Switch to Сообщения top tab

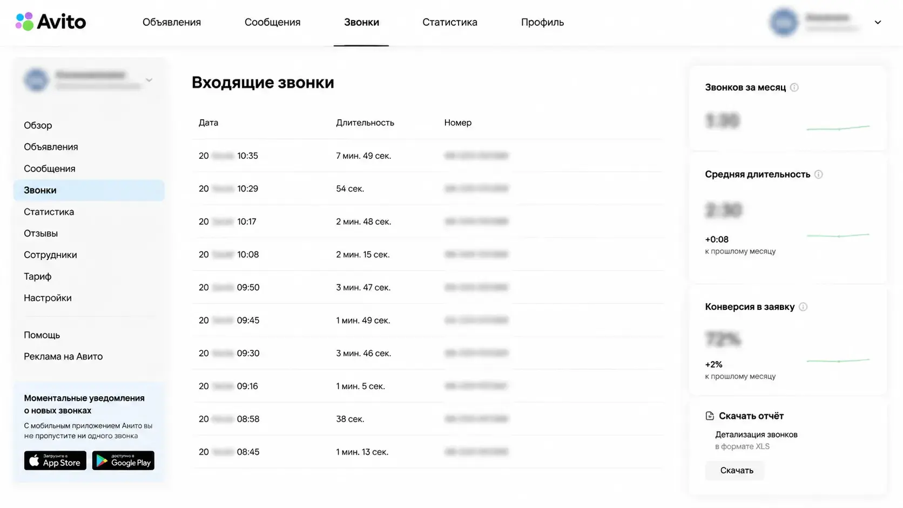click(x=272, y=22)
